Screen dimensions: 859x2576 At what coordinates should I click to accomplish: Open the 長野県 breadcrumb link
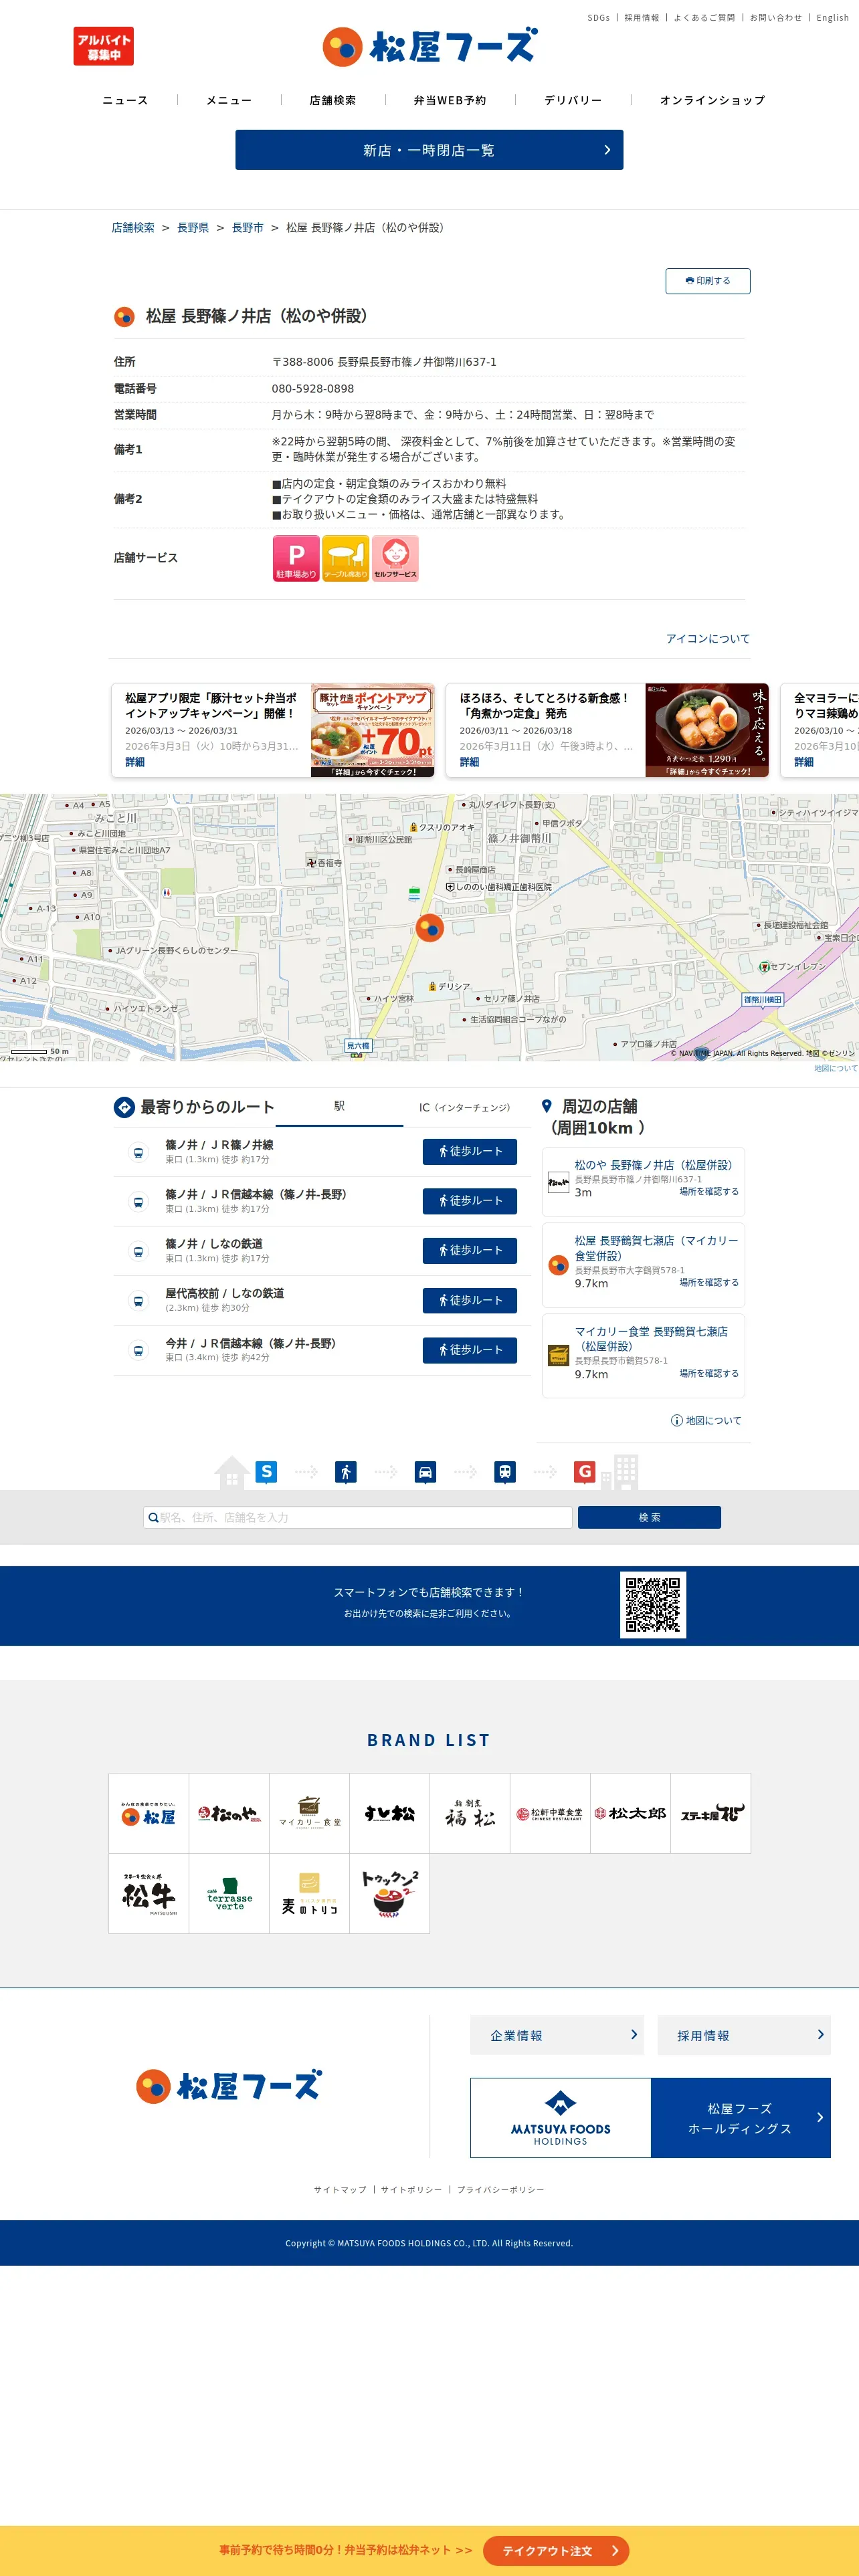tap(193, 228)
